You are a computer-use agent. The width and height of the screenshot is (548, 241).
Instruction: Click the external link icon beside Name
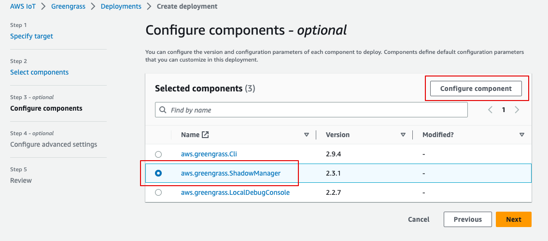pyautogui.click(x=205, y=134)
